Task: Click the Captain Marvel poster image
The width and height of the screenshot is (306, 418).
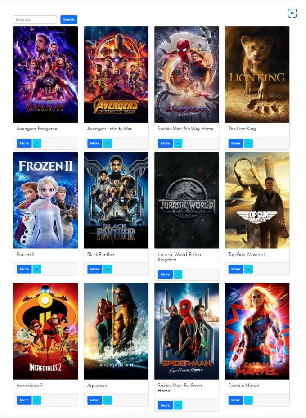Action: pos(257,331)
